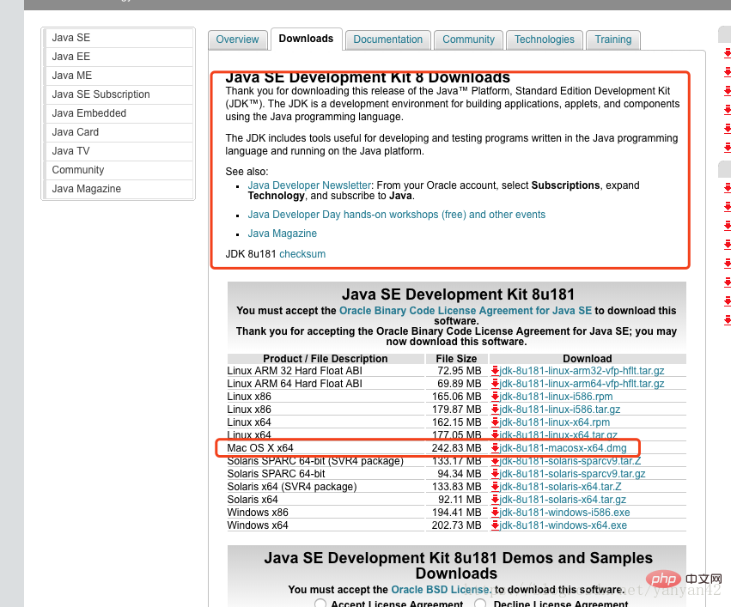Download jdk-8u181-windows-i586.exe
This screenshot has width=731, height=607.
564,513
